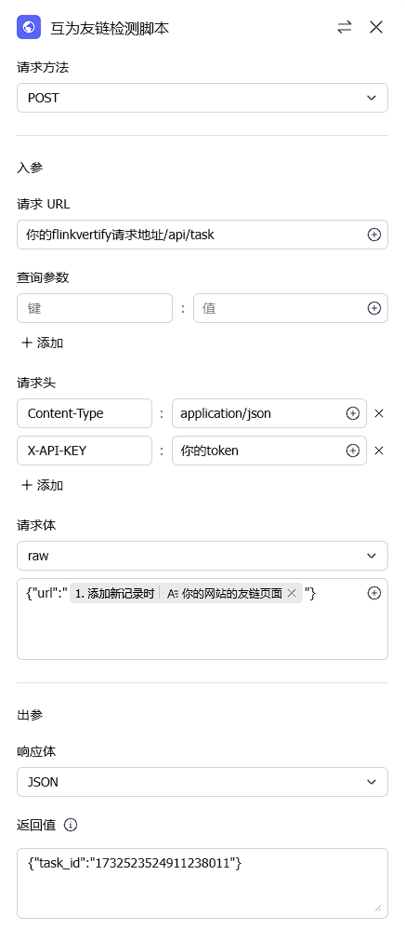The width and height of the screenshot is (405, 929).
Task: Open the 请求体 raw type dropdown
Action: (202, 556)
